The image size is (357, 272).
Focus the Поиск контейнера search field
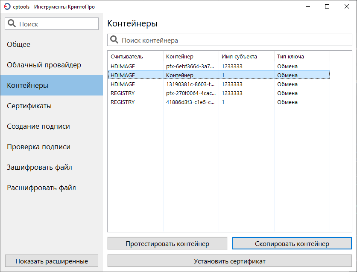[235, 40]
